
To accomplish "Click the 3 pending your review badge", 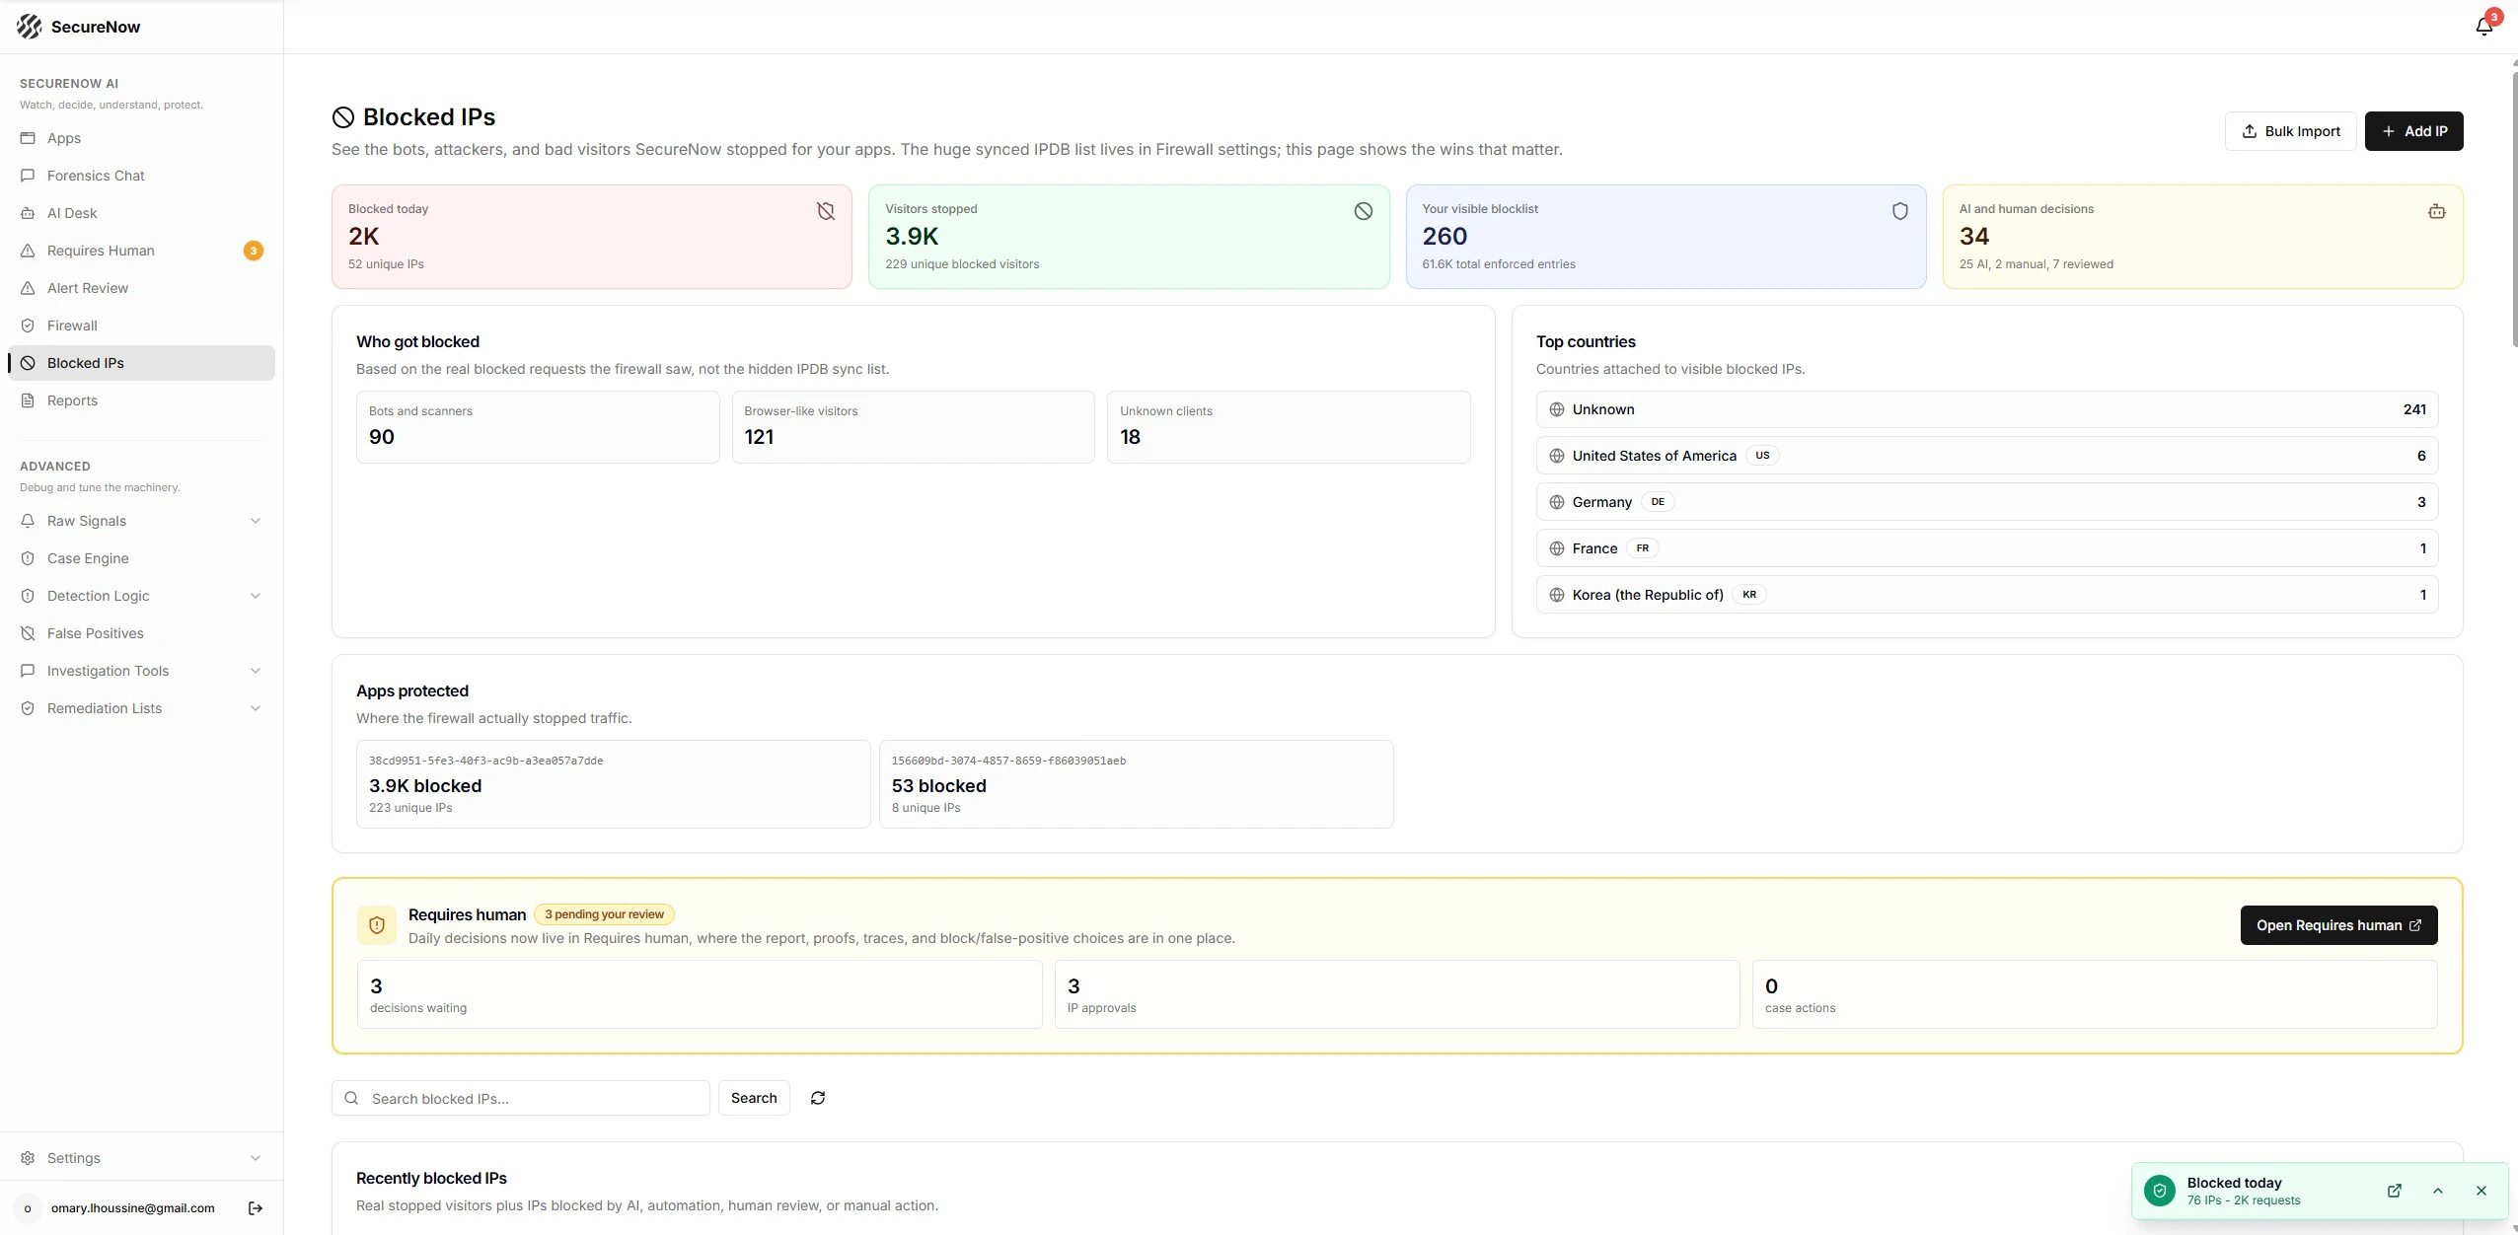I will click(604, 914).
